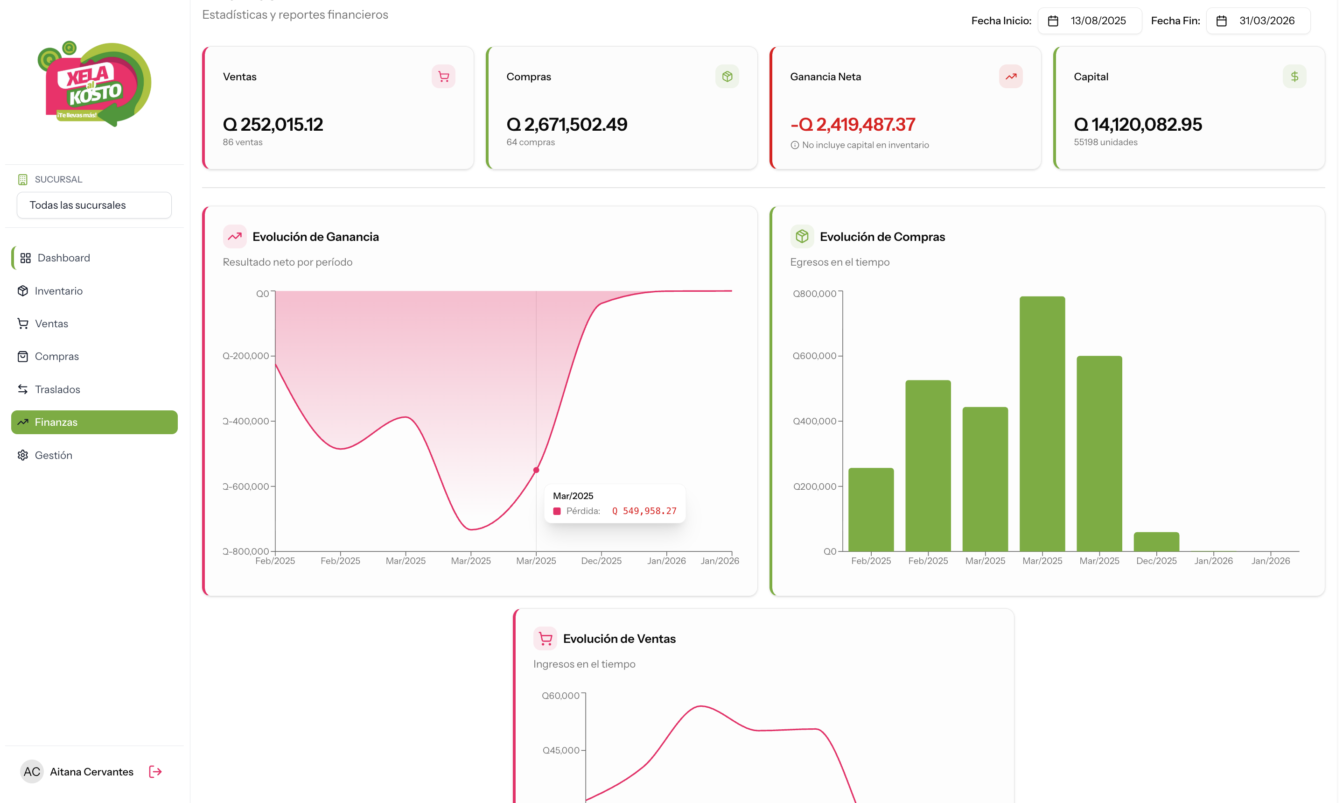The width and height of the screenshot is (1343, 803).
Task: Click the calendar icon in Fecha Inicio field
Action: point(1053,21)
